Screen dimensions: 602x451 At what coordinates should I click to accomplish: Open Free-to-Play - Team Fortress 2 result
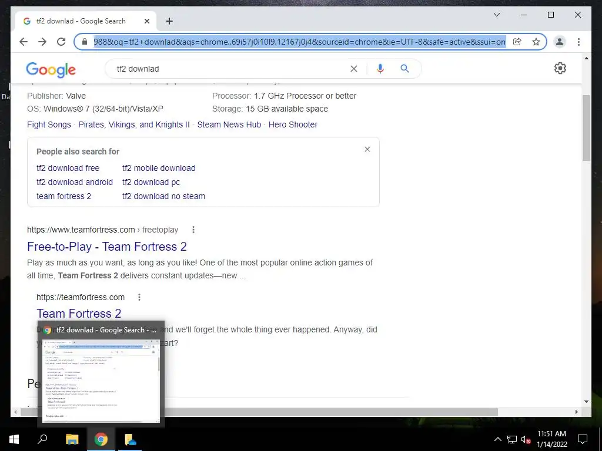point(107,247)
